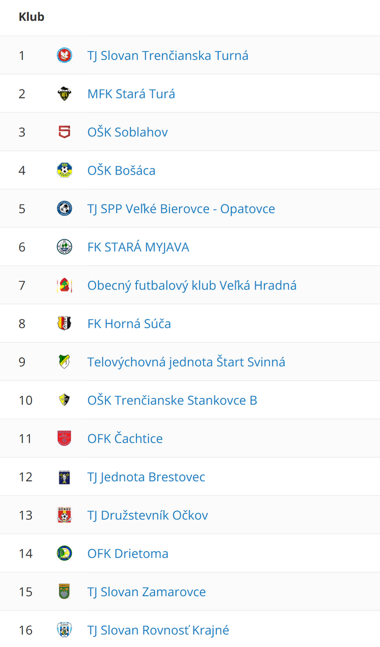Click the OŠK Soblahov team name
The height and width of the screenshot is (647, 380).
point(127,132)
